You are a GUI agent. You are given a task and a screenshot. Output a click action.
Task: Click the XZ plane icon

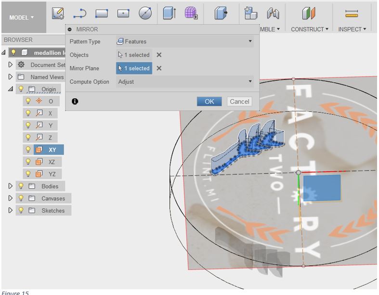[39, 162]
